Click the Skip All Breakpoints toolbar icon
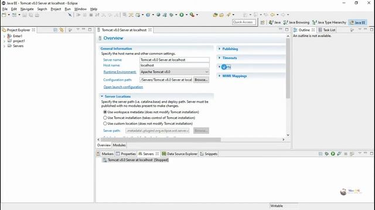 click(70, 15)
